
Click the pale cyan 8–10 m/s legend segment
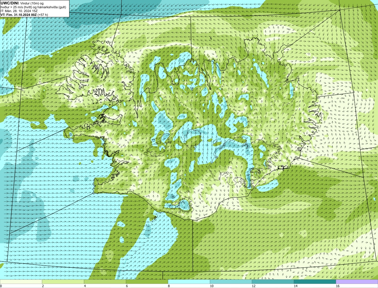(x=189, y=282)
